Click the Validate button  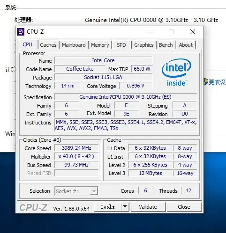pyautogui.click(x=148, y=207)
